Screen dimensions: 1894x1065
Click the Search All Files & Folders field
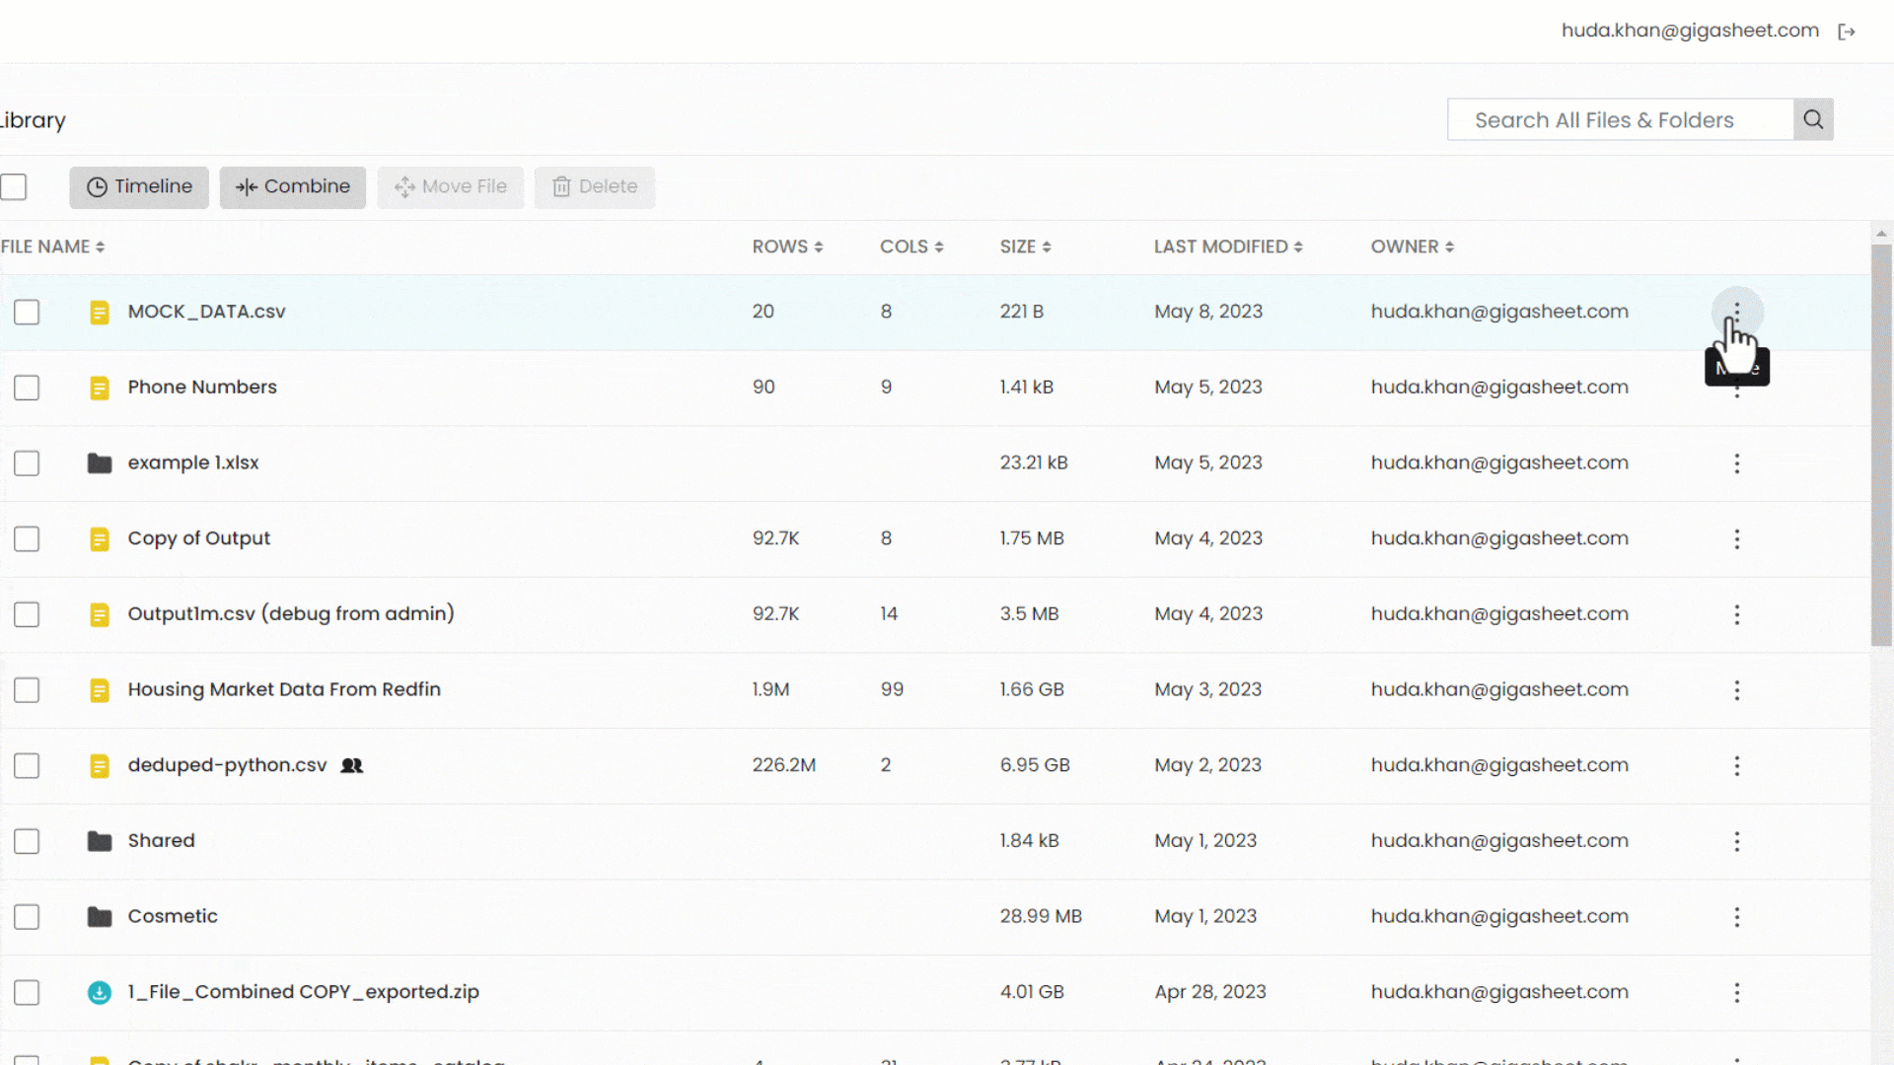[1620, 120]
